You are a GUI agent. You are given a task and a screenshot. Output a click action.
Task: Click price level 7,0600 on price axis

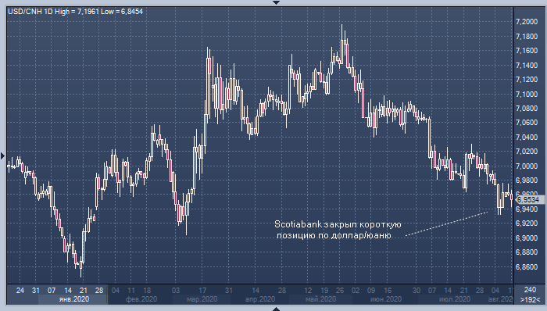(x=527, y=123)
